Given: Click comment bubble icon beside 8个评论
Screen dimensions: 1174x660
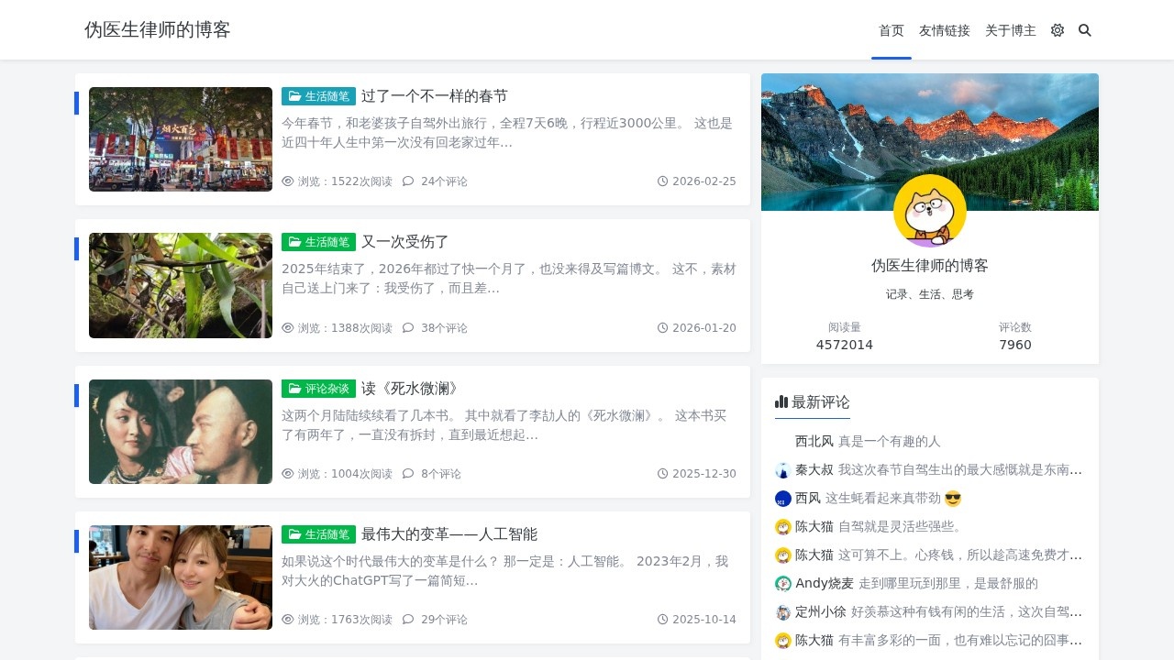Looking at the screenshot, I should pyautogui.click(x=408, y=474).
